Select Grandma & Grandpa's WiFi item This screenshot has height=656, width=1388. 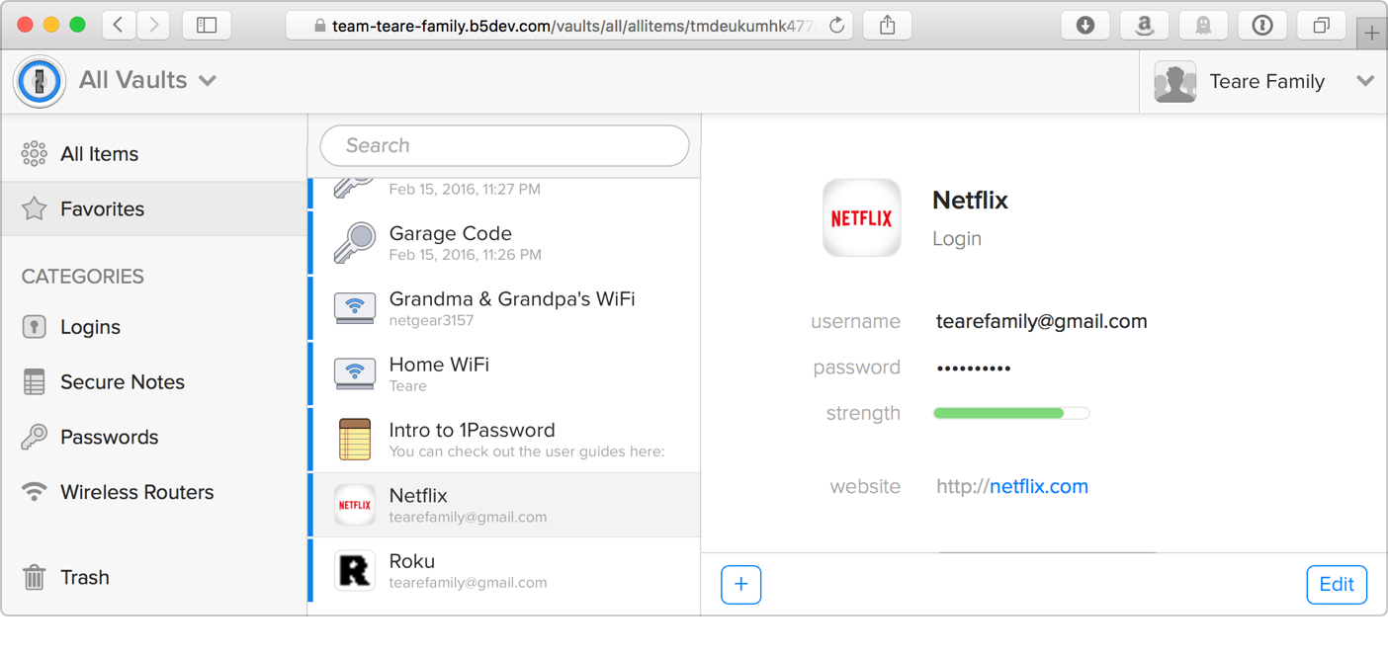coord(505,308)
